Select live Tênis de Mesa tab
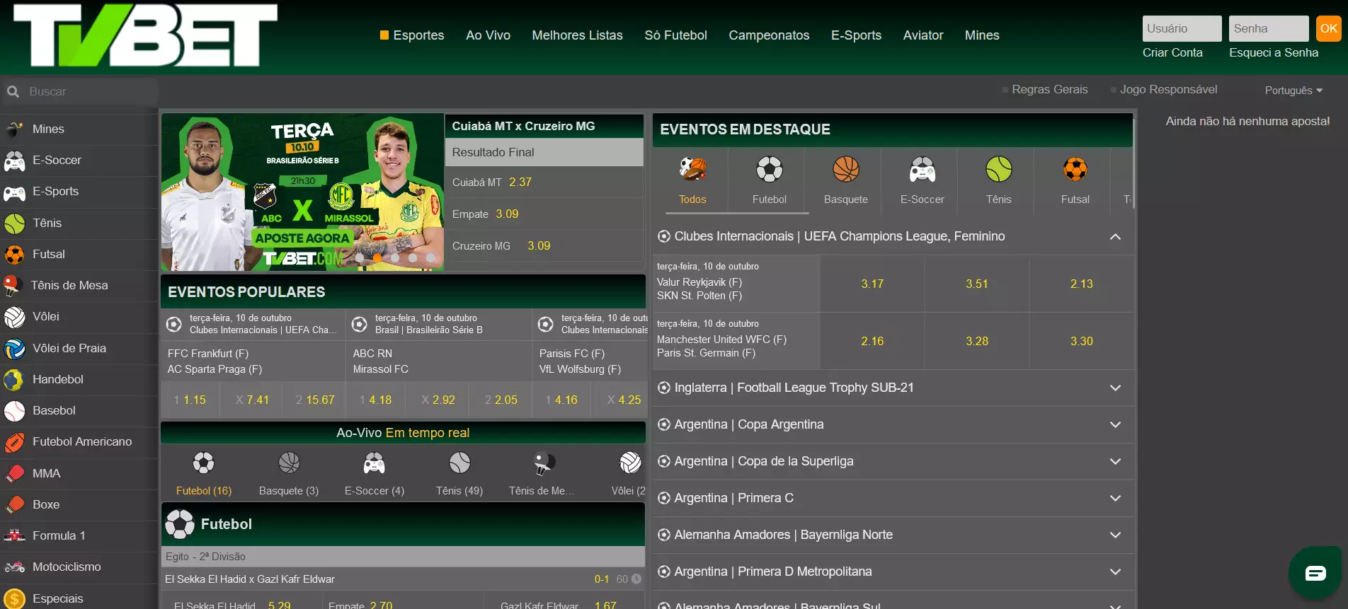This screenshot has width=1348, height=609. [542, 473]
